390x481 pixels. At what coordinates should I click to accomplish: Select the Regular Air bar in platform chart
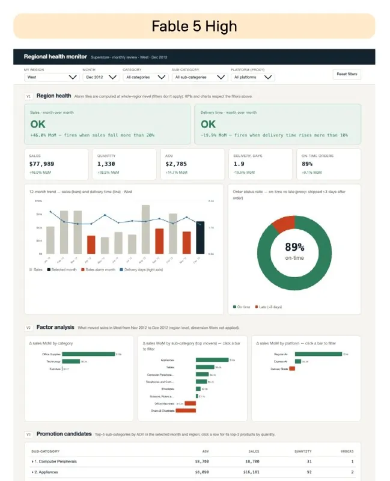pyautogui.click(x=318, y=354)
